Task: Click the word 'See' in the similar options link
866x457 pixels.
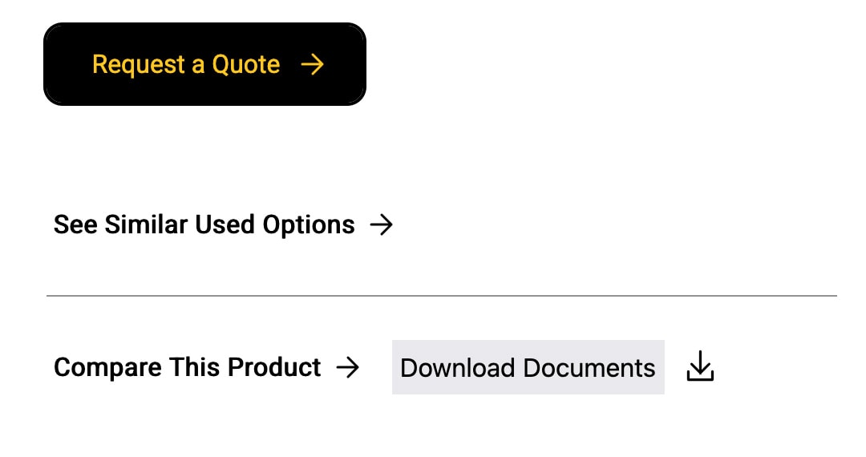Action: 75,225
